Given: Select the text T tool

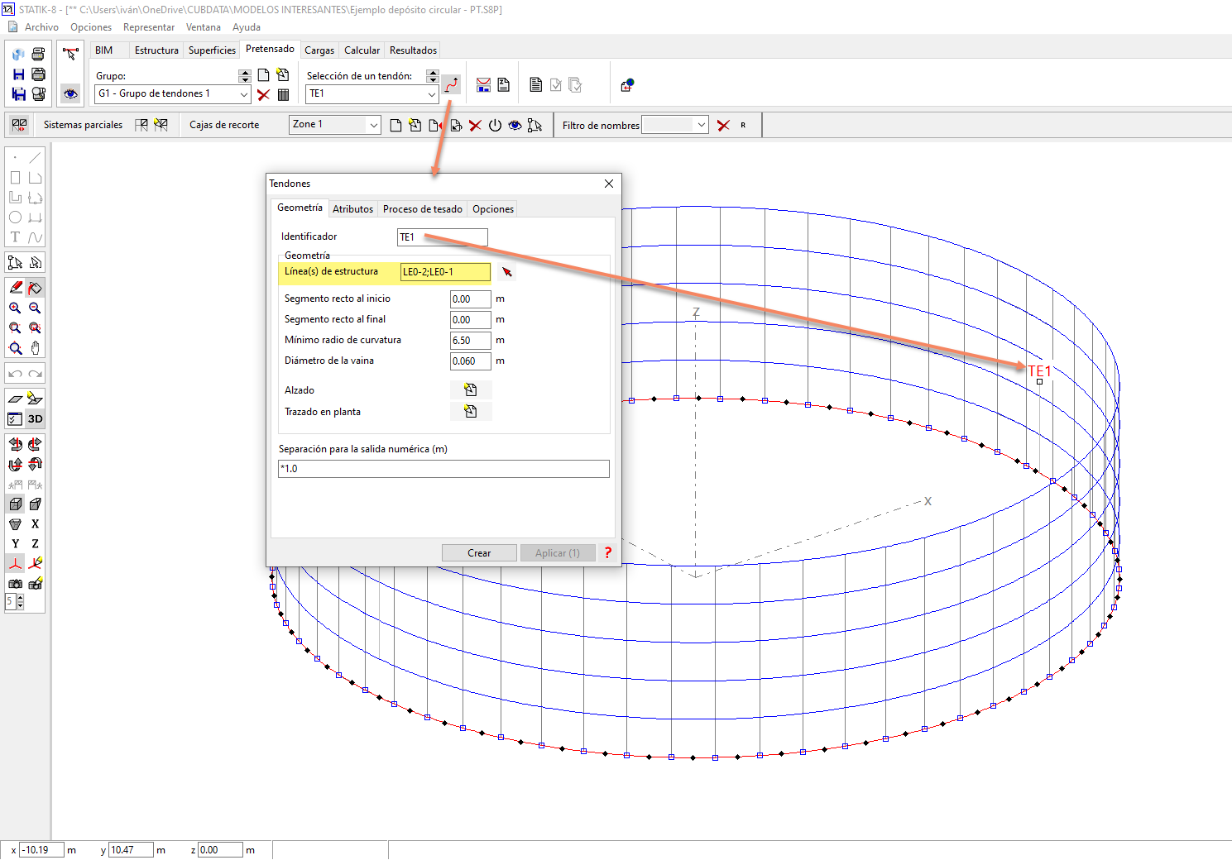Looking at the screenshot, I should pos(15,237).
